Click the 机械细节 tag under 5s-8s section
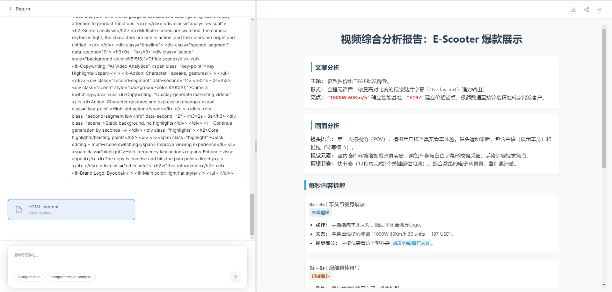The width and height of the screenshot is (612, 292). tap(321, 276)
